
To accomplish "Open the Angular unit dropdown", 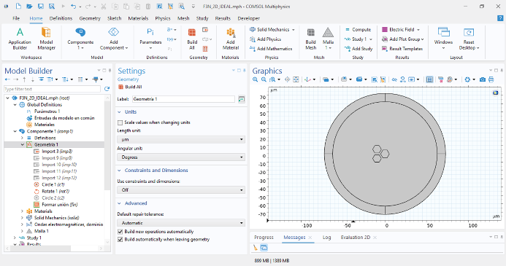I will (x=181, y=157).
